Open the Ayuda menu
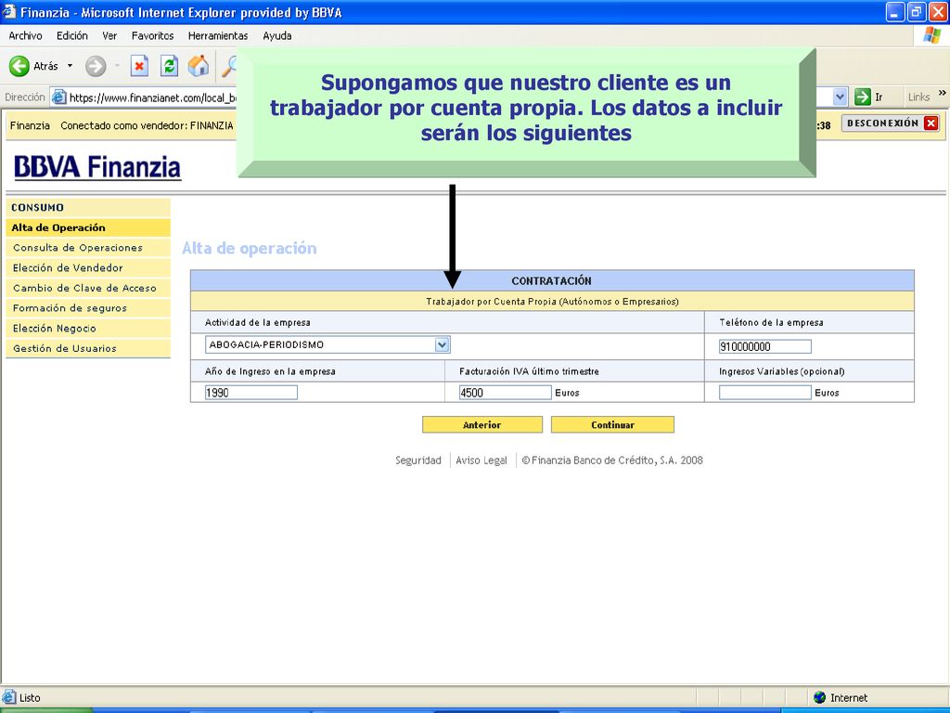This screenshot has width=950, height=713. (276, 36)
